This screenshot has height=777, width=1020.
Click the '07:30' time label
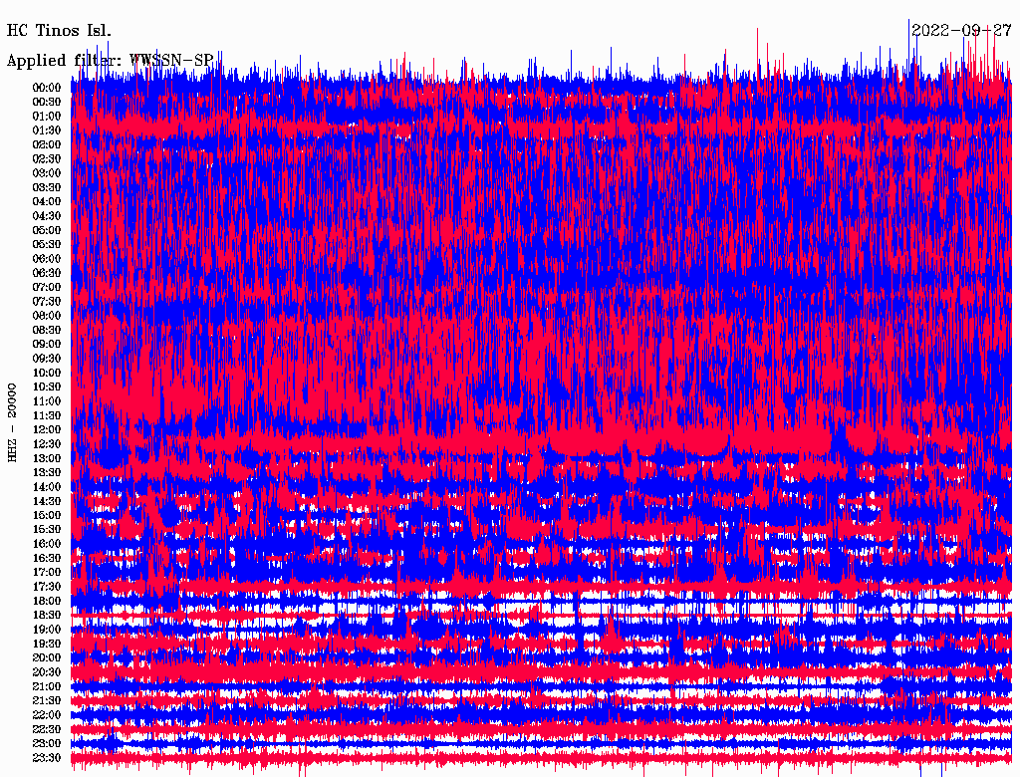pos(47,301)
